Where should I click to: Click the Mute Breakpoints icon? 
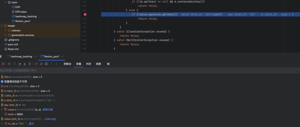coord(41,64)
